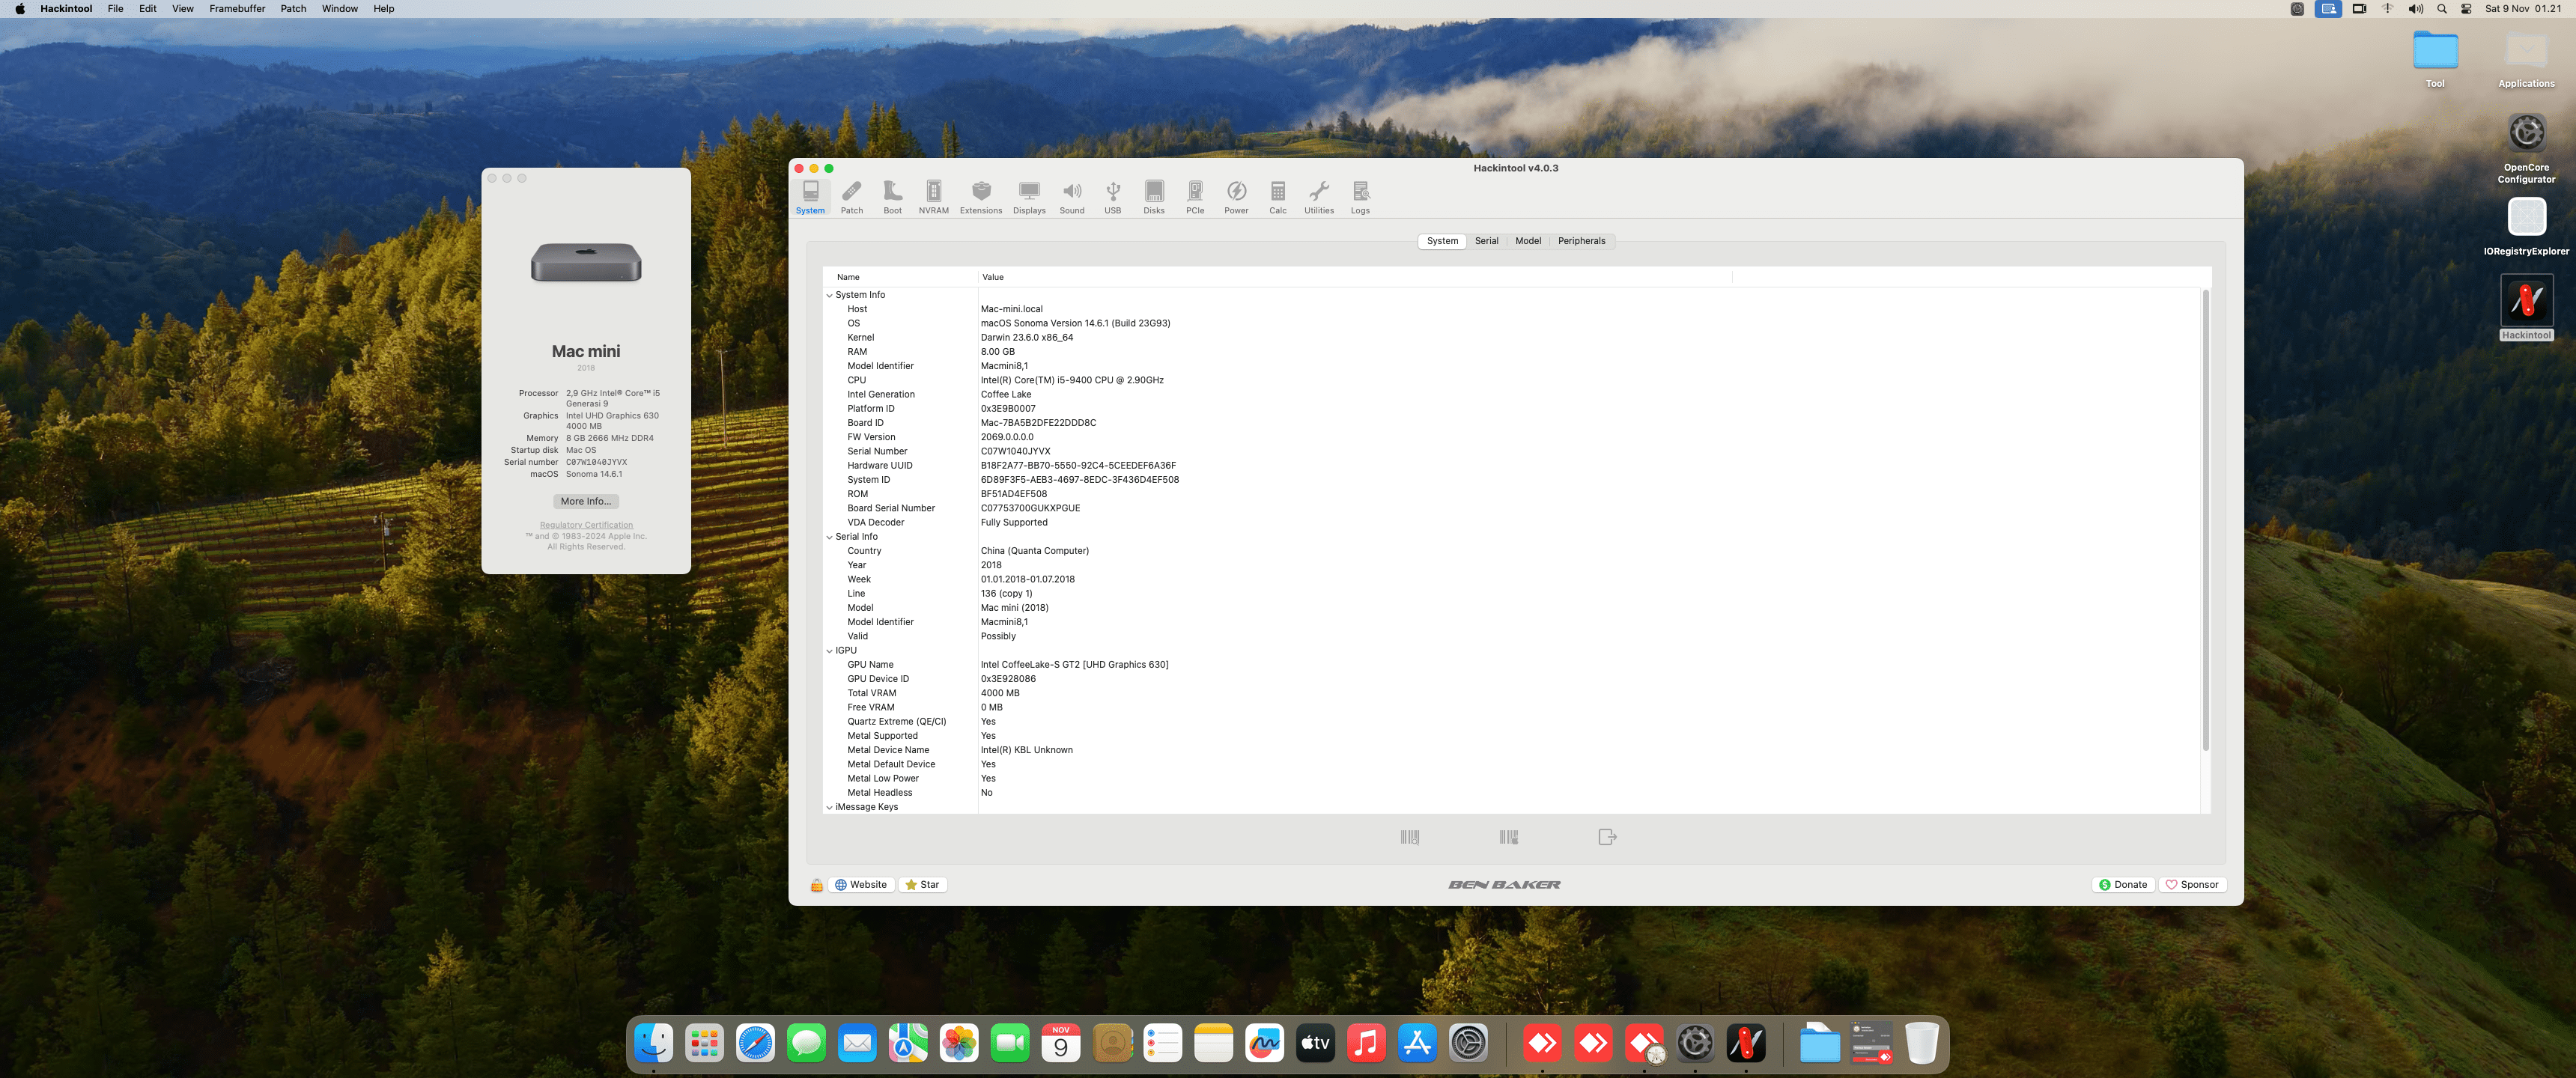Open Launchpad from the Dock
The width and height of the screenshot is (2576, 1078).
704,1044
